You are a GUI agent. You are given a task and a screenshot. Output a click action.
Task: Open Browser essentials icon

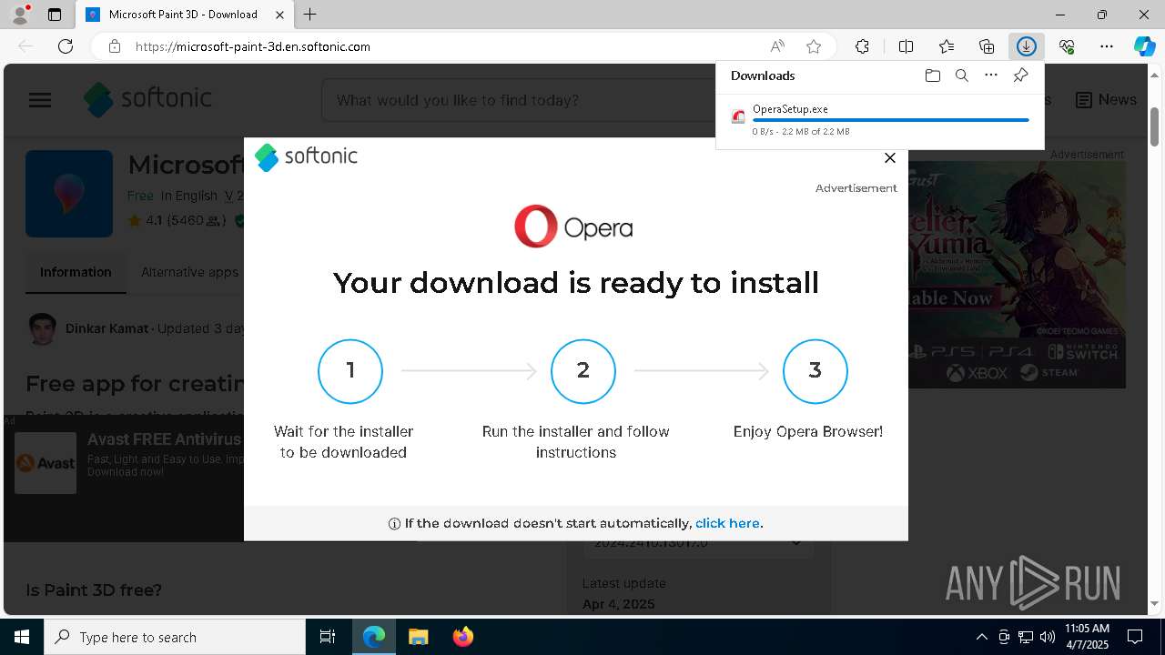click(1067, 46)
